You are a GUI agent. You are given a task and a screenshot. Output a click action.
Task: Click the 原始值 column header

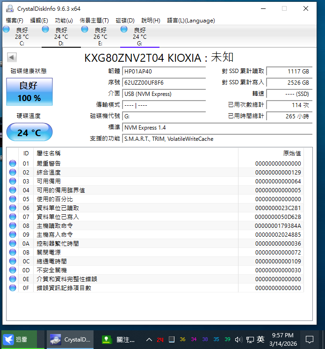click(x=271, y=153)
